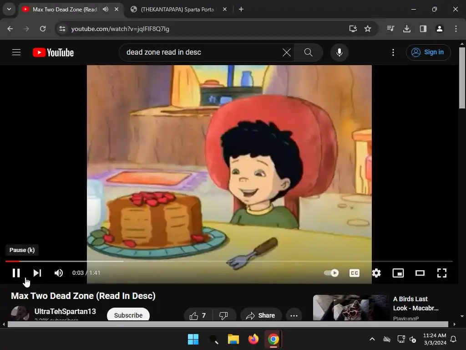This screenshot has height=350, width=466.
Task: Open a new browser tab
Action: (x=241, y=9)
